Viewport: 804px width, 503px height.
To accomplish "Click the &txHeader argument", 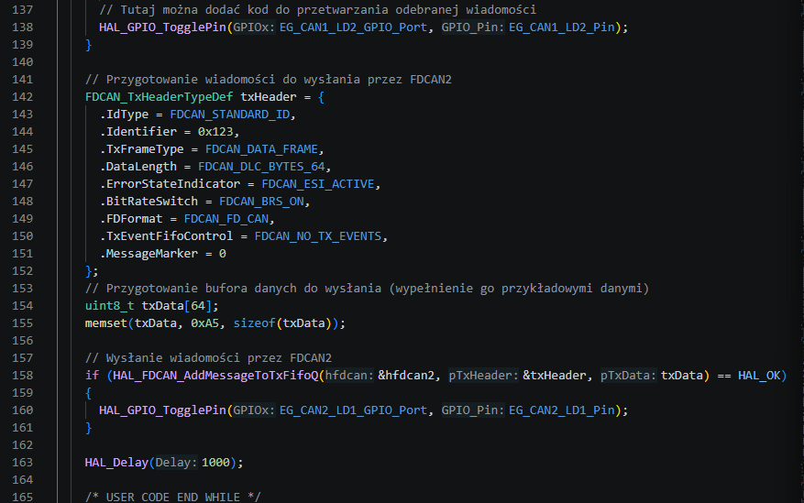I will pyautogui.click(x=555, y=376).
